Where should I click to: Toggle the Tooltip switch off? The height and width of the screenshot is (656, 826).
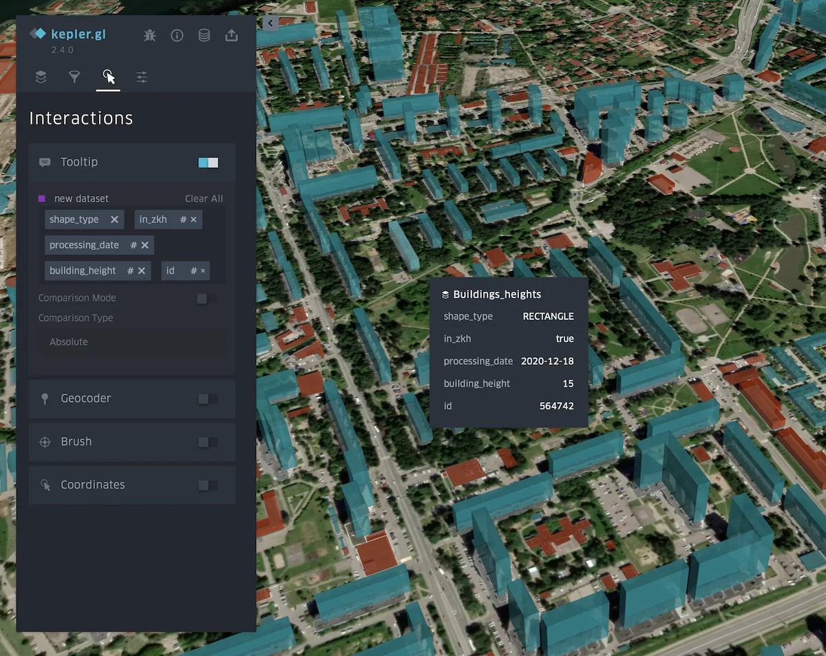[x=208, y=162]
